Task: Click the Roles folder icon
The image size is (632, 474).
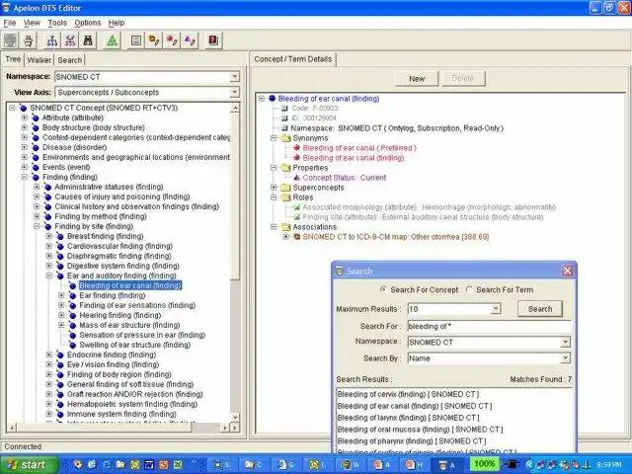Action: pyautogui.click(x=285, y=197)
